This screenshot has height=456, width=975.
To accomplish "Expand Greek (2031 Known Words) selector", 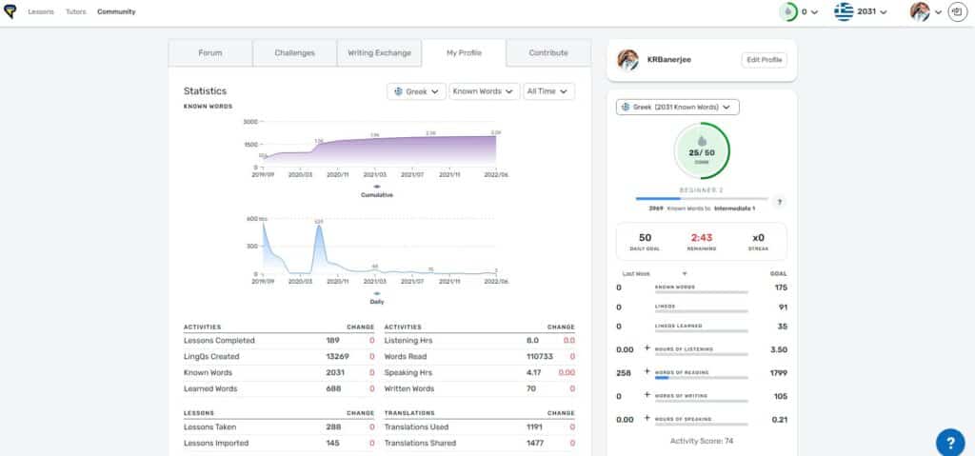I will click(678, 107).
